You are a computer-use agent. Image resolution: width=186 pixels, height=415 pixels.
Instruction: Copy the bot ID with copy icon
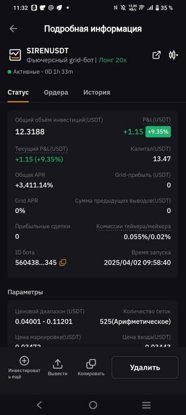63,263
